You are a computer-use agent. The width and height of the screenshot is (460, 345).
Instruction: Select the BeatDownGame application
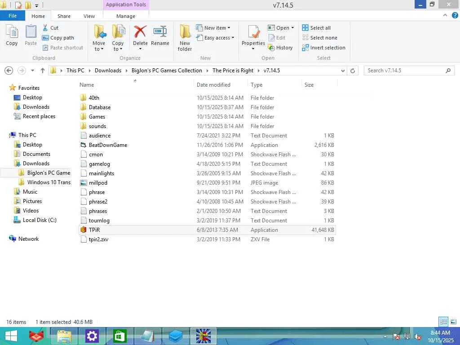(207, 145)
